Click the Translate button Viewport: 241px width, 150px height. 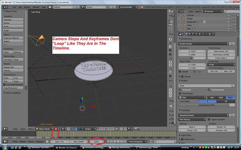tap(13, 19)
